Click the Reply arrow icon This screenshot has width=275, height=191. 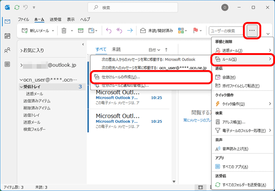[x=109, y=31]
